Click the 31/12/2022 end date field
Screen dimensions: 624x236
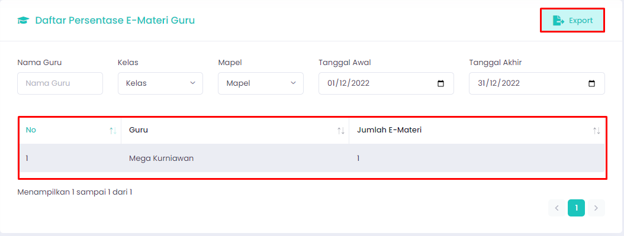click(537, 83)
